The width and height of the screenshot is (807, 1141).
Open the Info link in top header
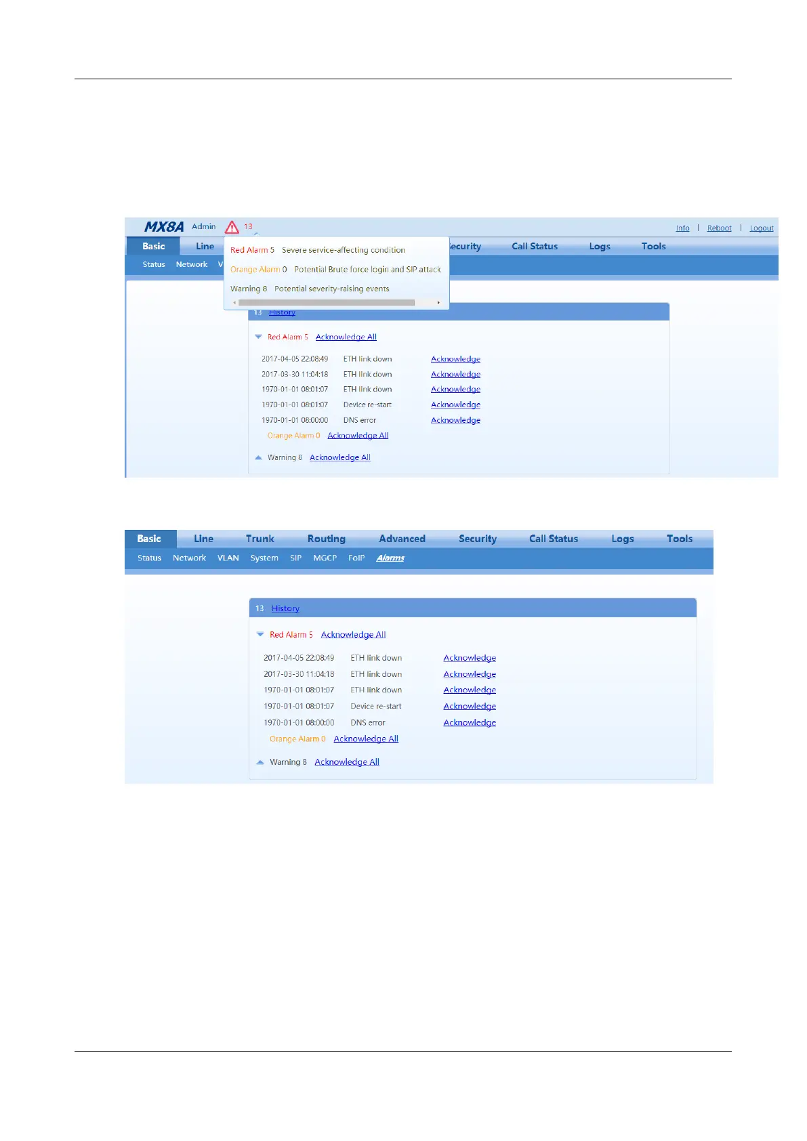pyautogui.click(x=682, y=228)
